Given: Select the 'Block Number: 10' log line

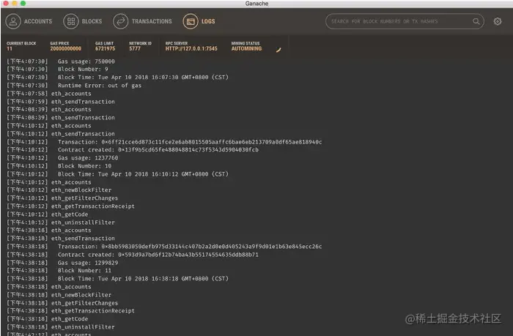Looking at the screenshot, I should point(59,166).
